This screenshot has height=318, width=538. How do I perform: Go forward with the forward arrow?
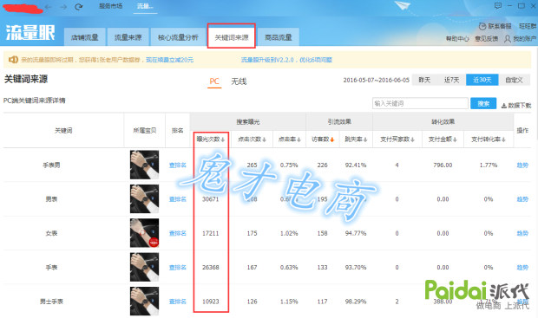pyautogui.click(x=63, y=7)
